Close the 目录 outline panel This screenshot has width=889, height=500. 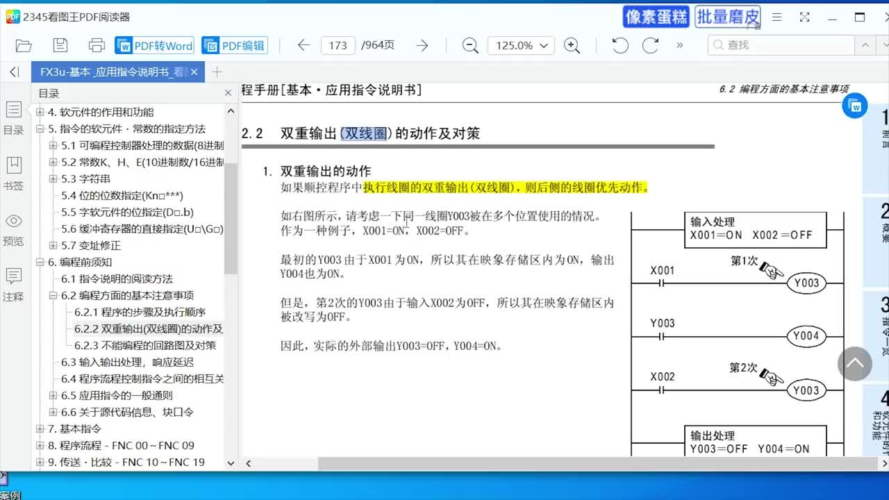(228, 93)
